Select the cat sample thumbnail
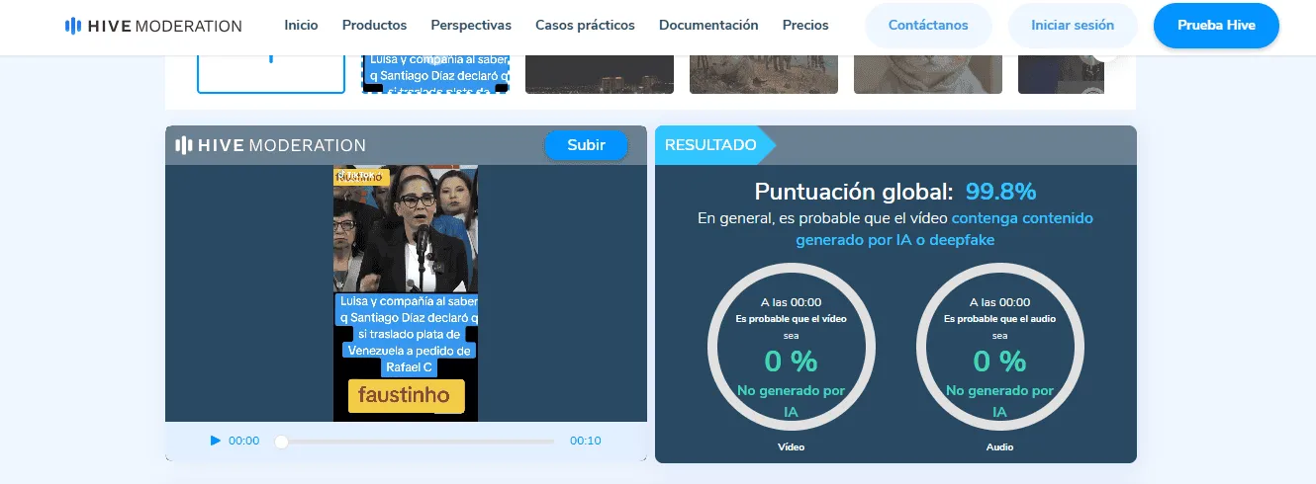The width and height of the screenshot is (1316, 484). pos(928,74)
